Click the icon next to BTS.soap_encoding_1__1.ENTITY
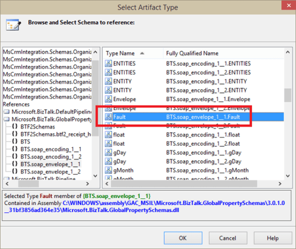 click(x=108, y=81)
